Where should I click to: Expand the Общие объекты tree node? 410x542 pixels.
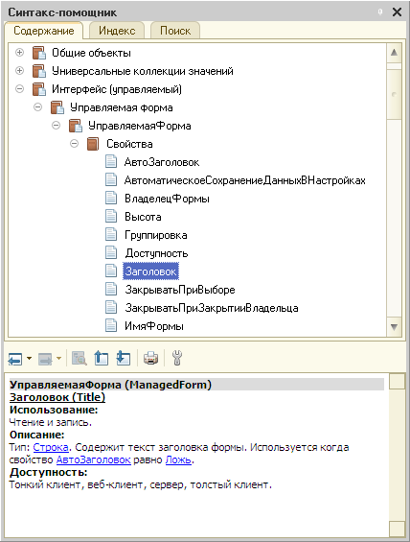[20, 52]
